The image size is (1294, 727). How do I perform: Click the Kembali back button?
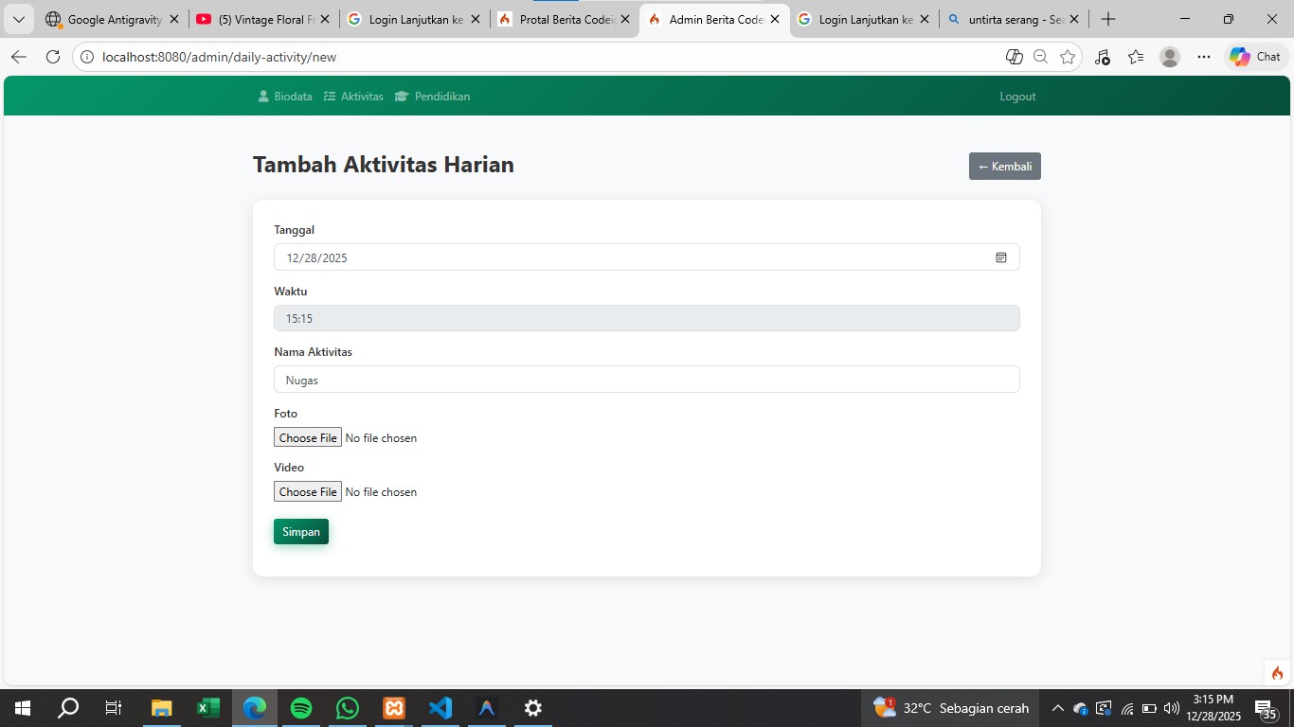click(x=1004, y=167)
